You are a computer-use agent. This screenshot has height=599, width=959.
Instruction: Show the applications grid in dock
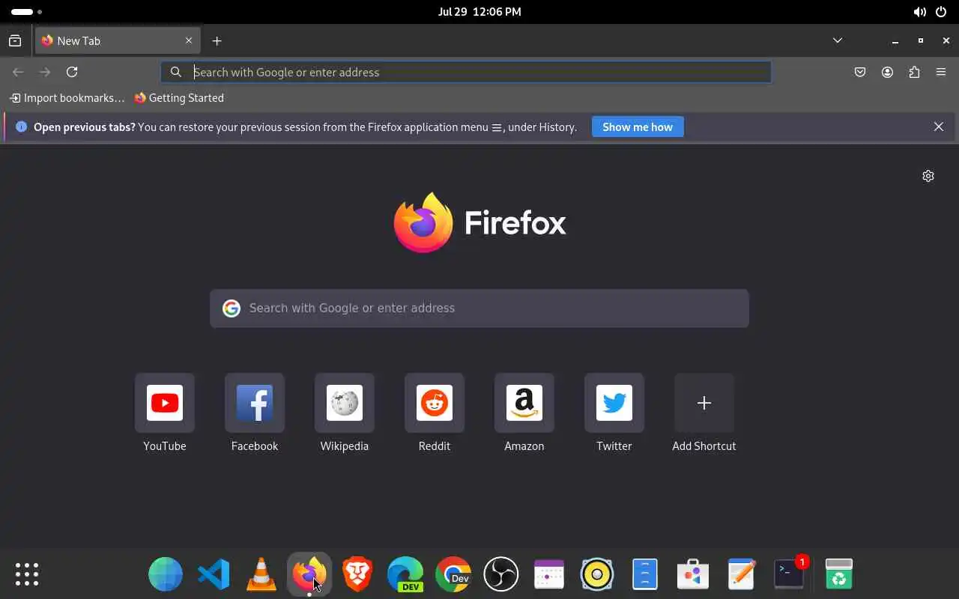pyautogui.click(x=27, y=574)
